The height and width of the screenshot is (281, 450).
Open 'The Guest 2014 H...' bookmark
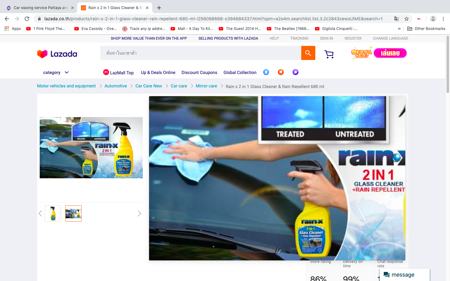tap(240, 28)
